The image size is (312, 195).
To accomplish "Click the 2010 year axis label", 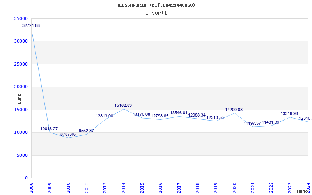I will [x=68, y=188].
